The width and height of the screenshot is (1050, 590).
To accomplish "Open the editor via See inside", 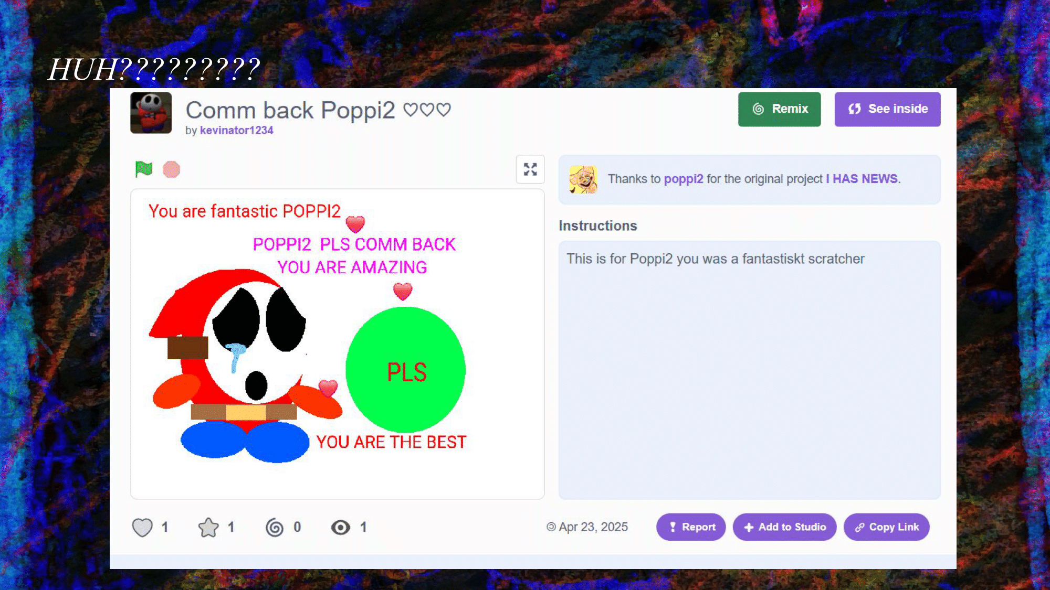I will pos(887,109).
